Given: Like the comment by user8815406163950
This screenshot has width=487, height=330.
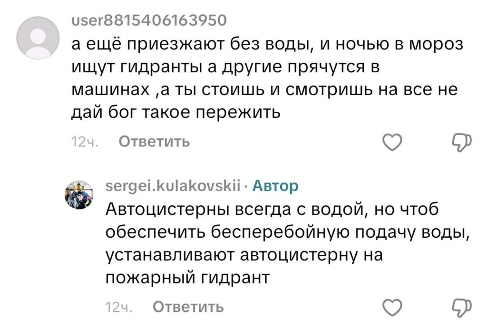Looking at the screenshot, I should [x=392, y=142].
